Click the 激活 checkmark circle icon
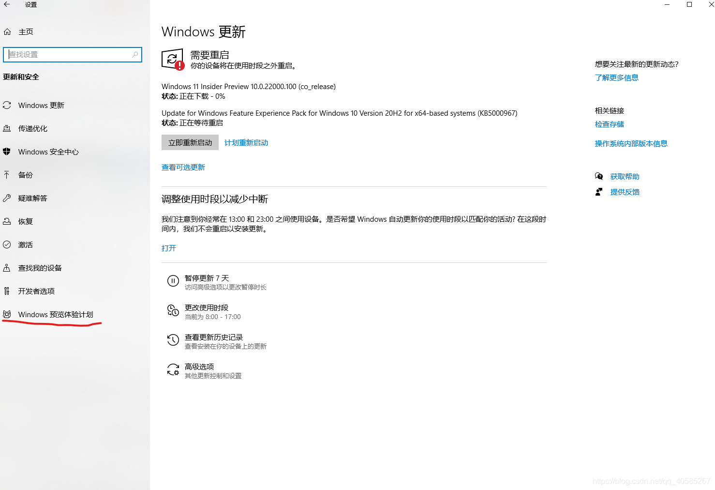This screenshot has height=490, width=715. [x=7, y=245]
